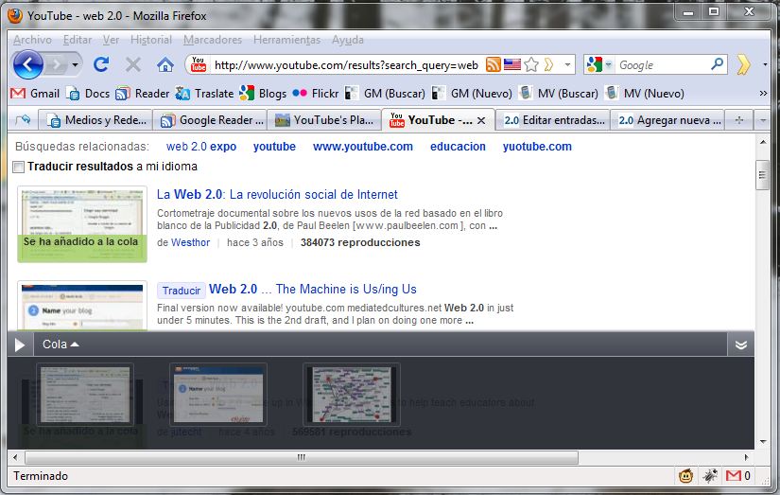Image resolution: width=780 pixels, height=495 pixels.
Task: Click the tab strip left arrow icon
Action: pos(23,120)
